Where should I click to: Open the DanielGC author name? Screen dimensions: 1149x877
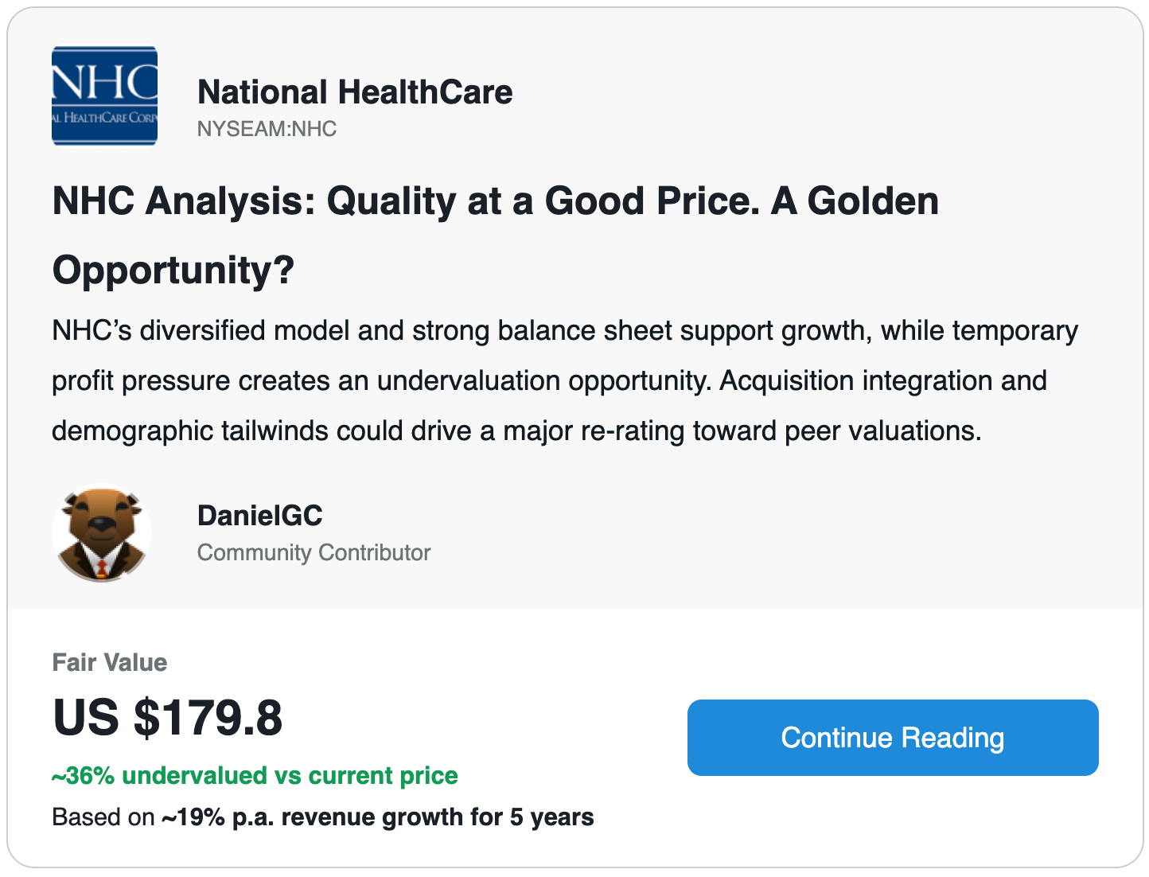coord(259,516)
